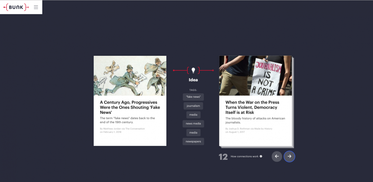Image resolution: width=373 pixels, height=182 pixels.
Task: Select the "fake news" tag
Action: (x=193, y=97)
